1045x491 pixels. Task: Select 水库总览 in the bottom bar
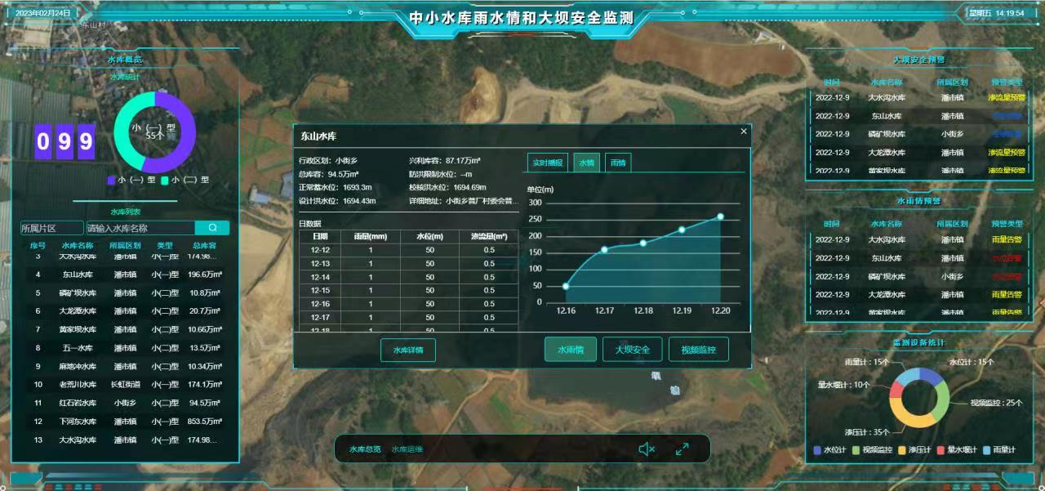(365, 449)
